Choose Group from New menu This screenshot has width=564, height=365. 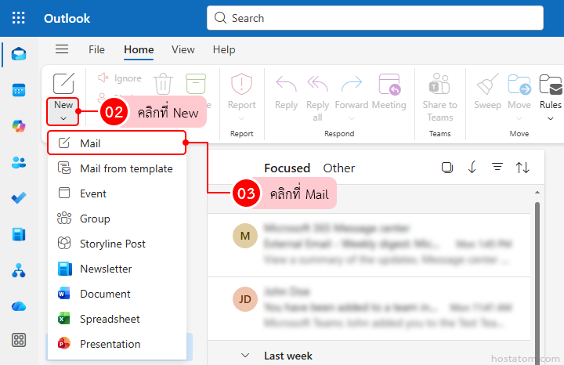(117, 219)
